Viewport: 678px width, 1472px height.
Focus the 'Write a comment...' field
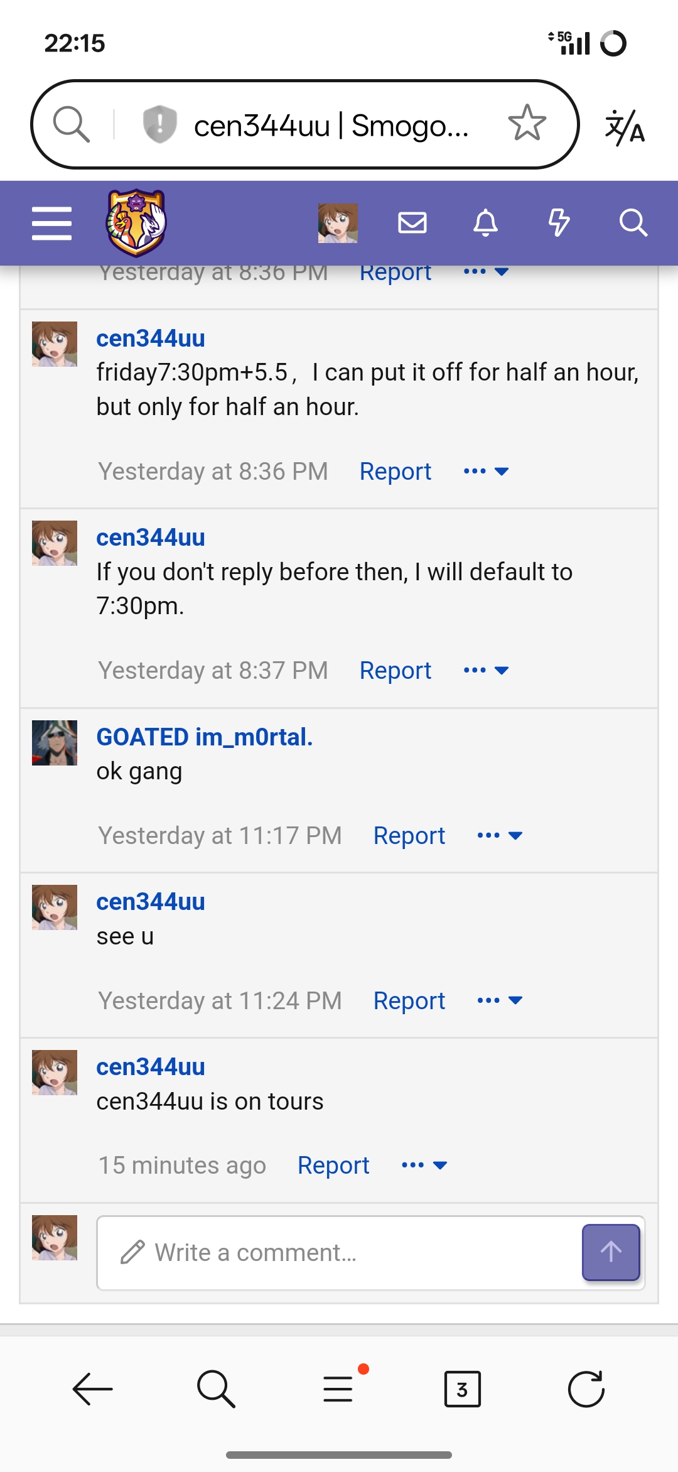[x=339, y=1253]
